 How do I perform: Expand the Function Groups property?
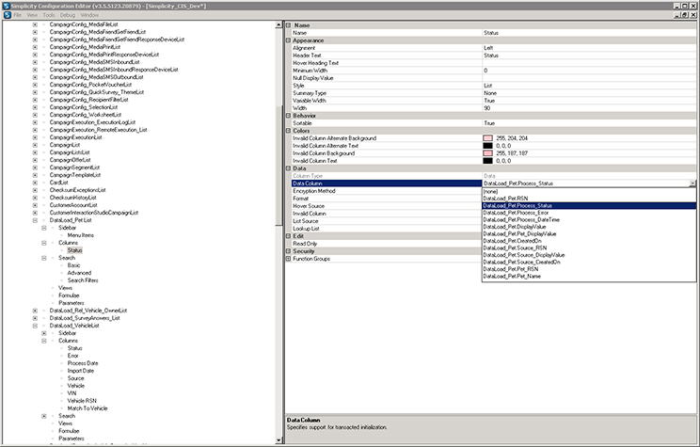pyautogui.click(x=289, y=259)
